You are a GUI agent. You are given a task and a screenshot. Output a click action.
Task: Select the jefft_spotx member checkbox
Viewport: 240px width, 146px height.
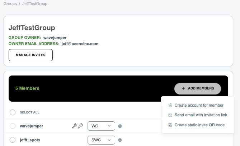pos(13,140)
